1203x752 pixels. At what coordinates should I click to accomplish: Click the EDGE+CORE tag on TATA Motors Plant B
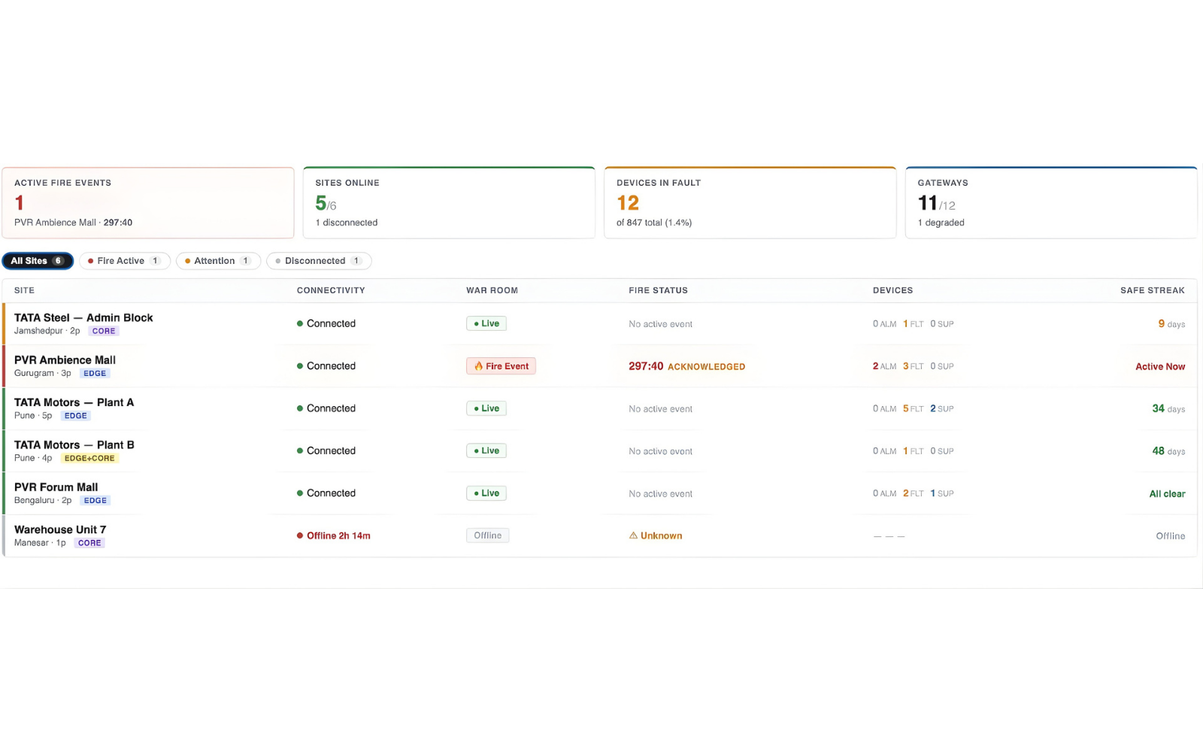[89, 458]
